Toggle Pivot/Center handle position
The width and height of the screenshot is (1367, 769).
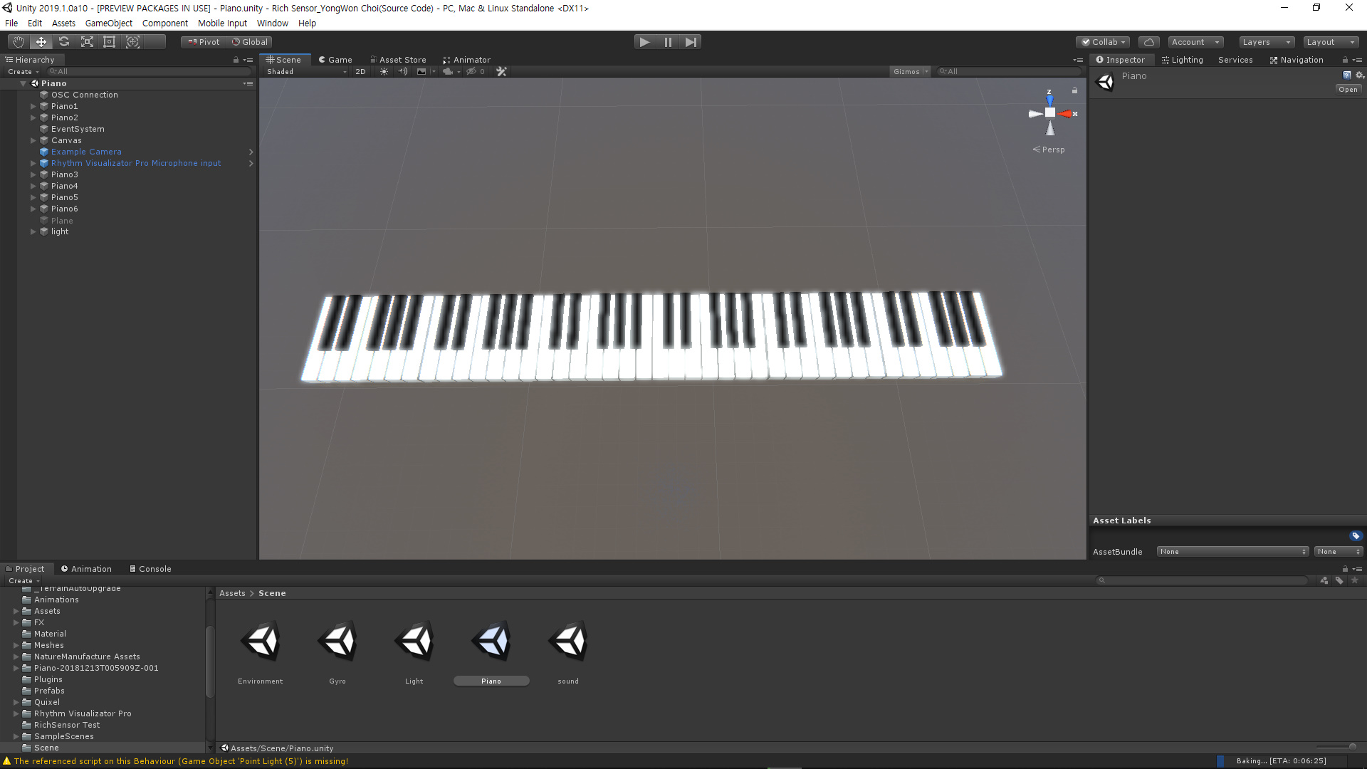point(204,42)
